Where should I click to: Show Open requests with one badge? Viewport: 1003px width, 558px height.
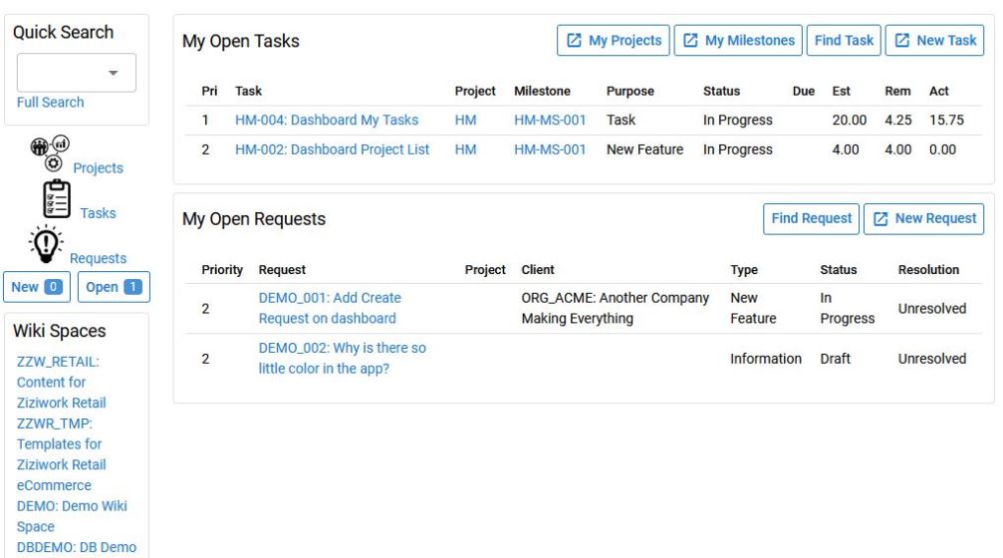pyautogui.click(x=114, y=287)
